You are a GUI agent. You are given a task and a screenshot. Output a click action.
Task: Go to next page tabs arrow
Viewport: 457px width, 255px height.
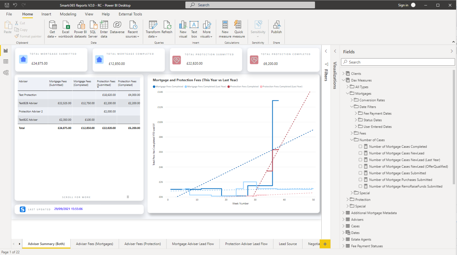tap(19, 244)
